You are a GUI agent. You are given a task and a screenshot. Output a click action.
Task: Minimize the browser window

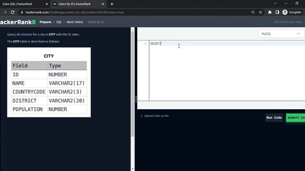[286, 3]
